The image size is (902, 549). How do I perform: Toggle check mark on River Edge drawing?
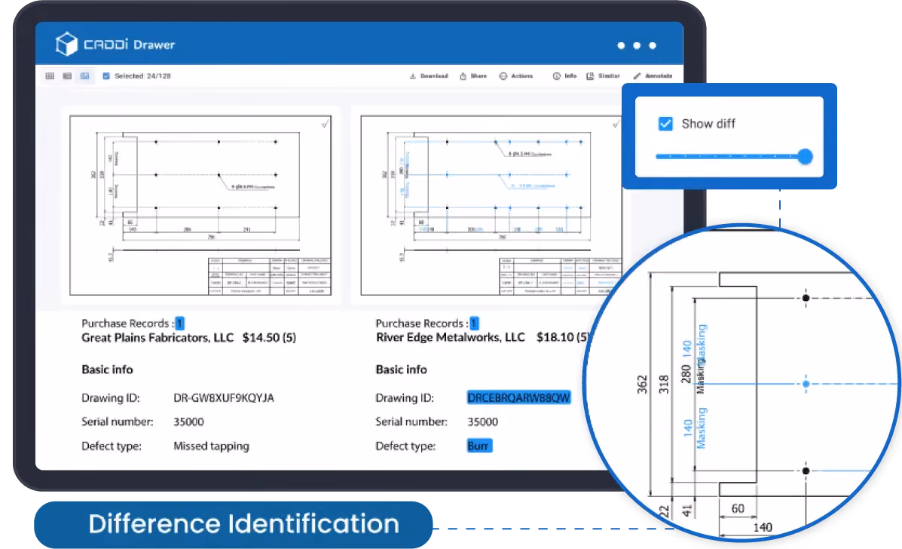point(616,124)
